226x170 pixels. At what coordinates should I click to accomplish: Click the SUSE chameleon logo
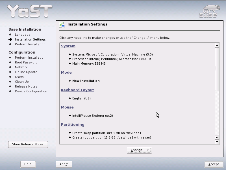coord(210,11)
